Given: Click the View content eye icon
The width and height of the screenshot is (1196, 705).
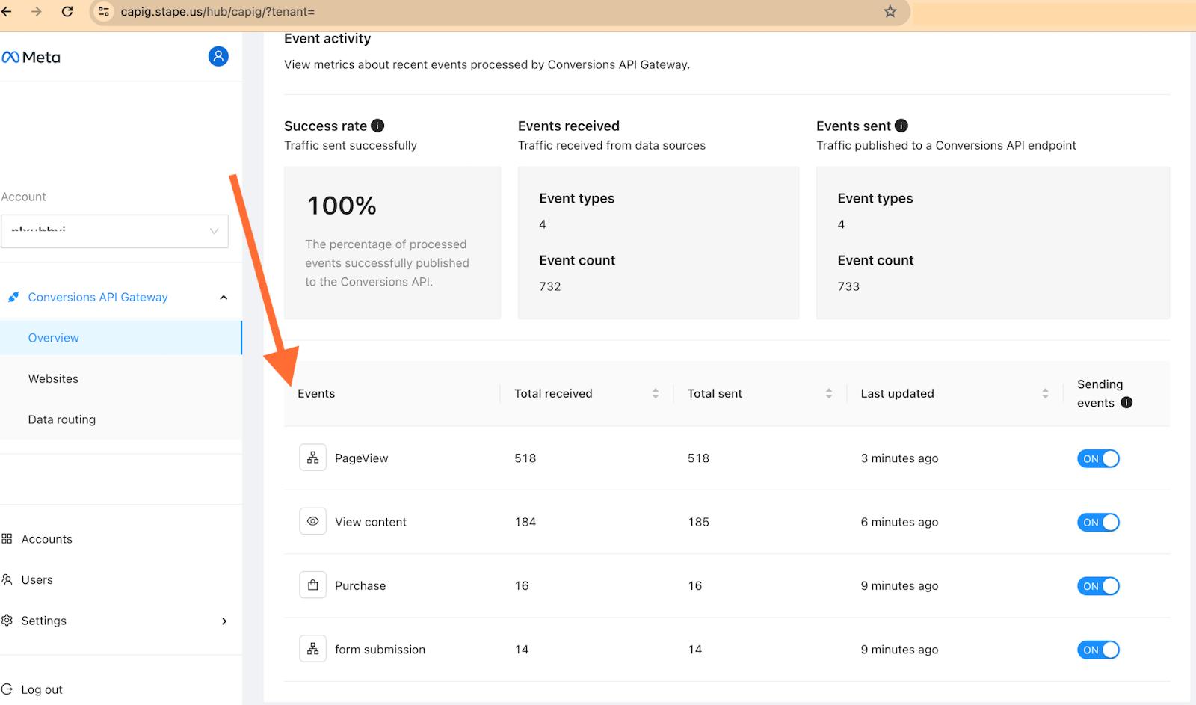Looking at the screenshot, I should (x=312, y=521).
